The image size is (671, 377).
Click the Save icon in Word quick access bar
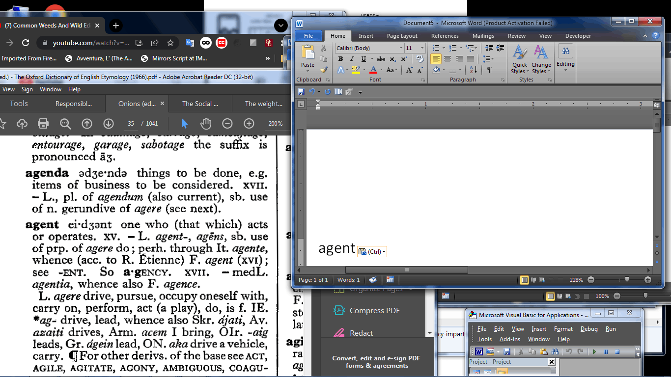[x=301, y=92]
